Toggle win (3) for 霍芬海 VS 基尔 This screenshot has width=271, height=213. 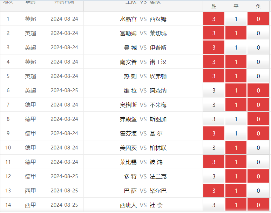tap(214, 133)
